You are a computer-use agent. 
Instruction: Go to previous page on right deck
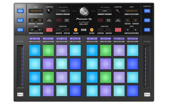point(127,30)
